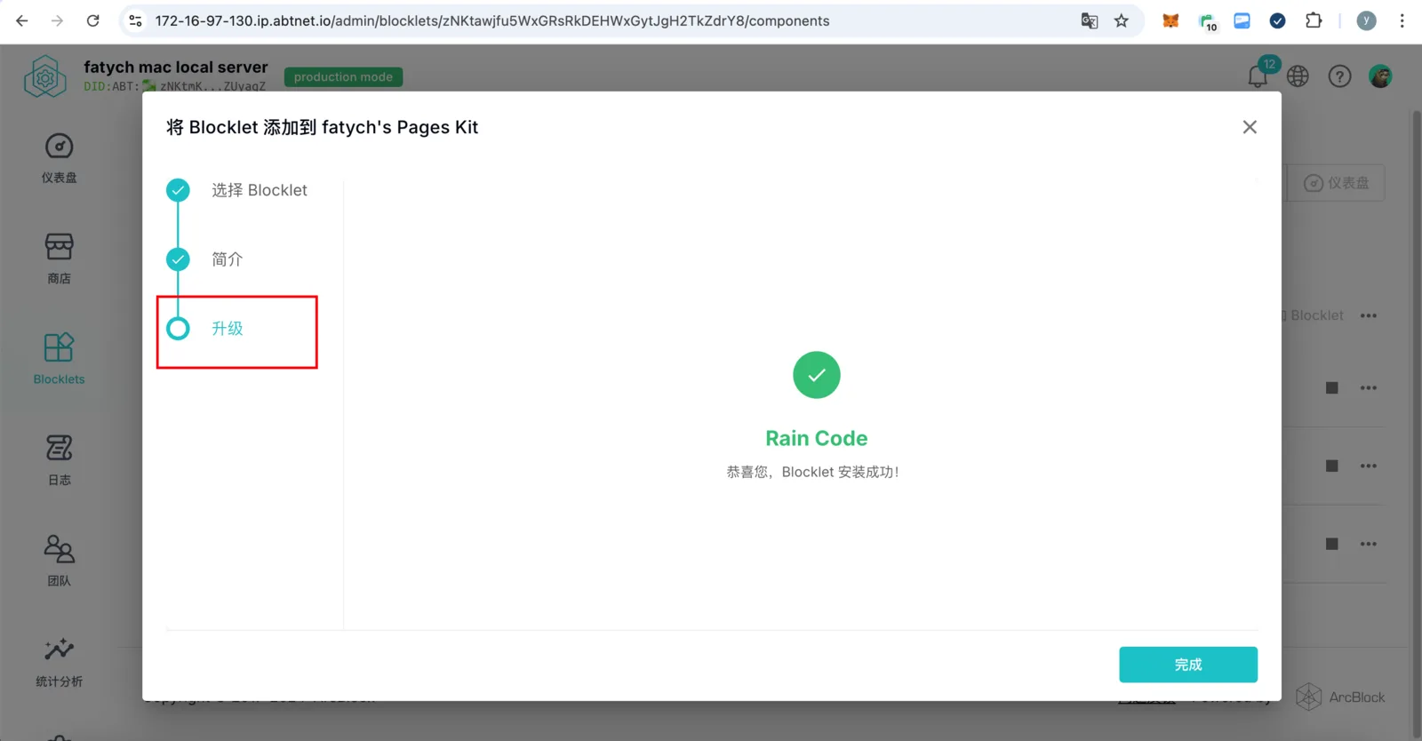Reload the page

pyautogui.click(x=93, y=20)
